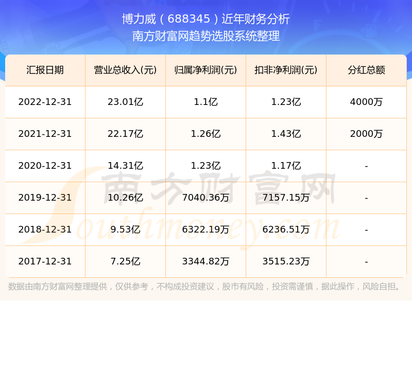Pick adjusted profit value 3515.23万
Viewport: 412px width, 390px height.
coord(286,261)
